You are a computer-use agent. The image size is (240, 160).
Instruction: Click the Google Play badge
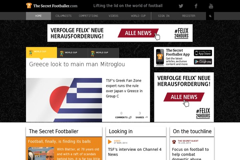click(x=203, y=62)
